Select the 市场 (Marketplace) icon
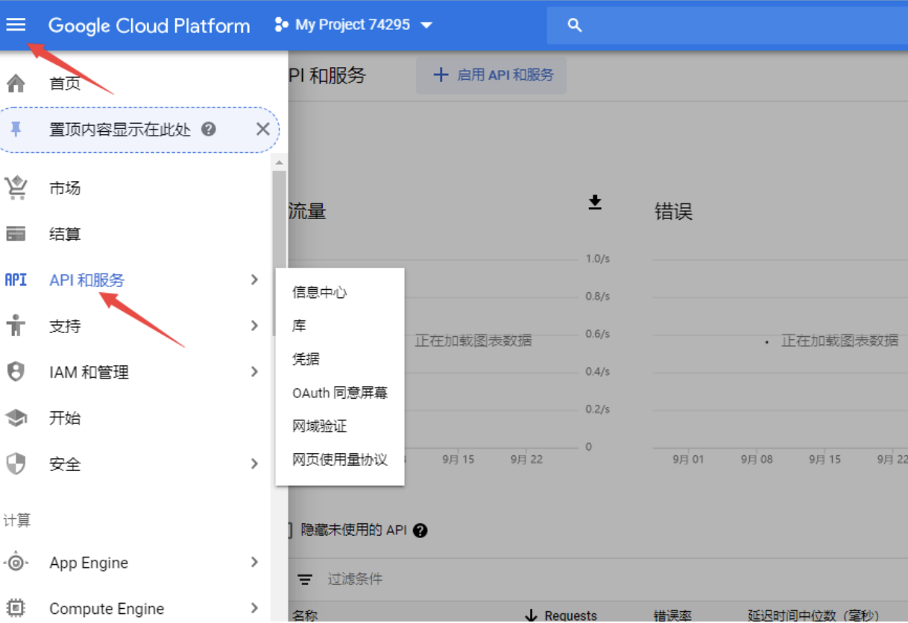The image size is (908, 623). (16, 187)
